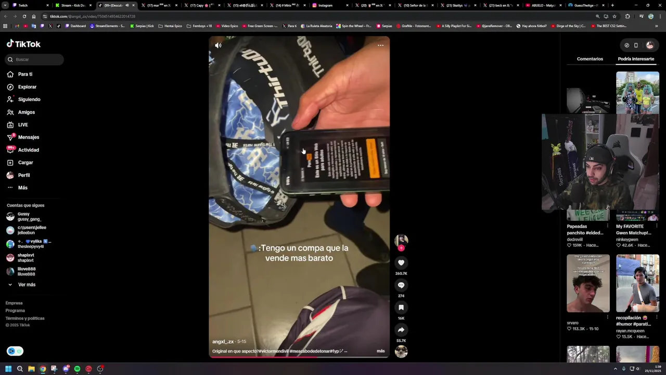Open a new browser tab
Viewport: 666px width, 375px height.
[x=612, y=5]
